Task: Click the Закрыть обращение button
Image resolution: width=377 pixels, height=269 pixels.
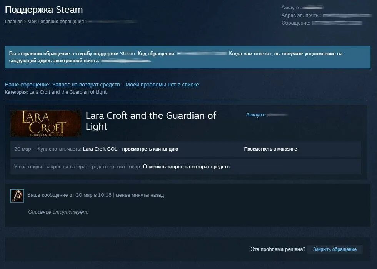Action: click(335, 249)
